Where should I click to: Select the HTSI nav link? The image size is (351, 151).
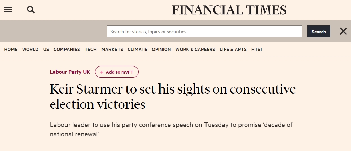click(x=256, y=50)
